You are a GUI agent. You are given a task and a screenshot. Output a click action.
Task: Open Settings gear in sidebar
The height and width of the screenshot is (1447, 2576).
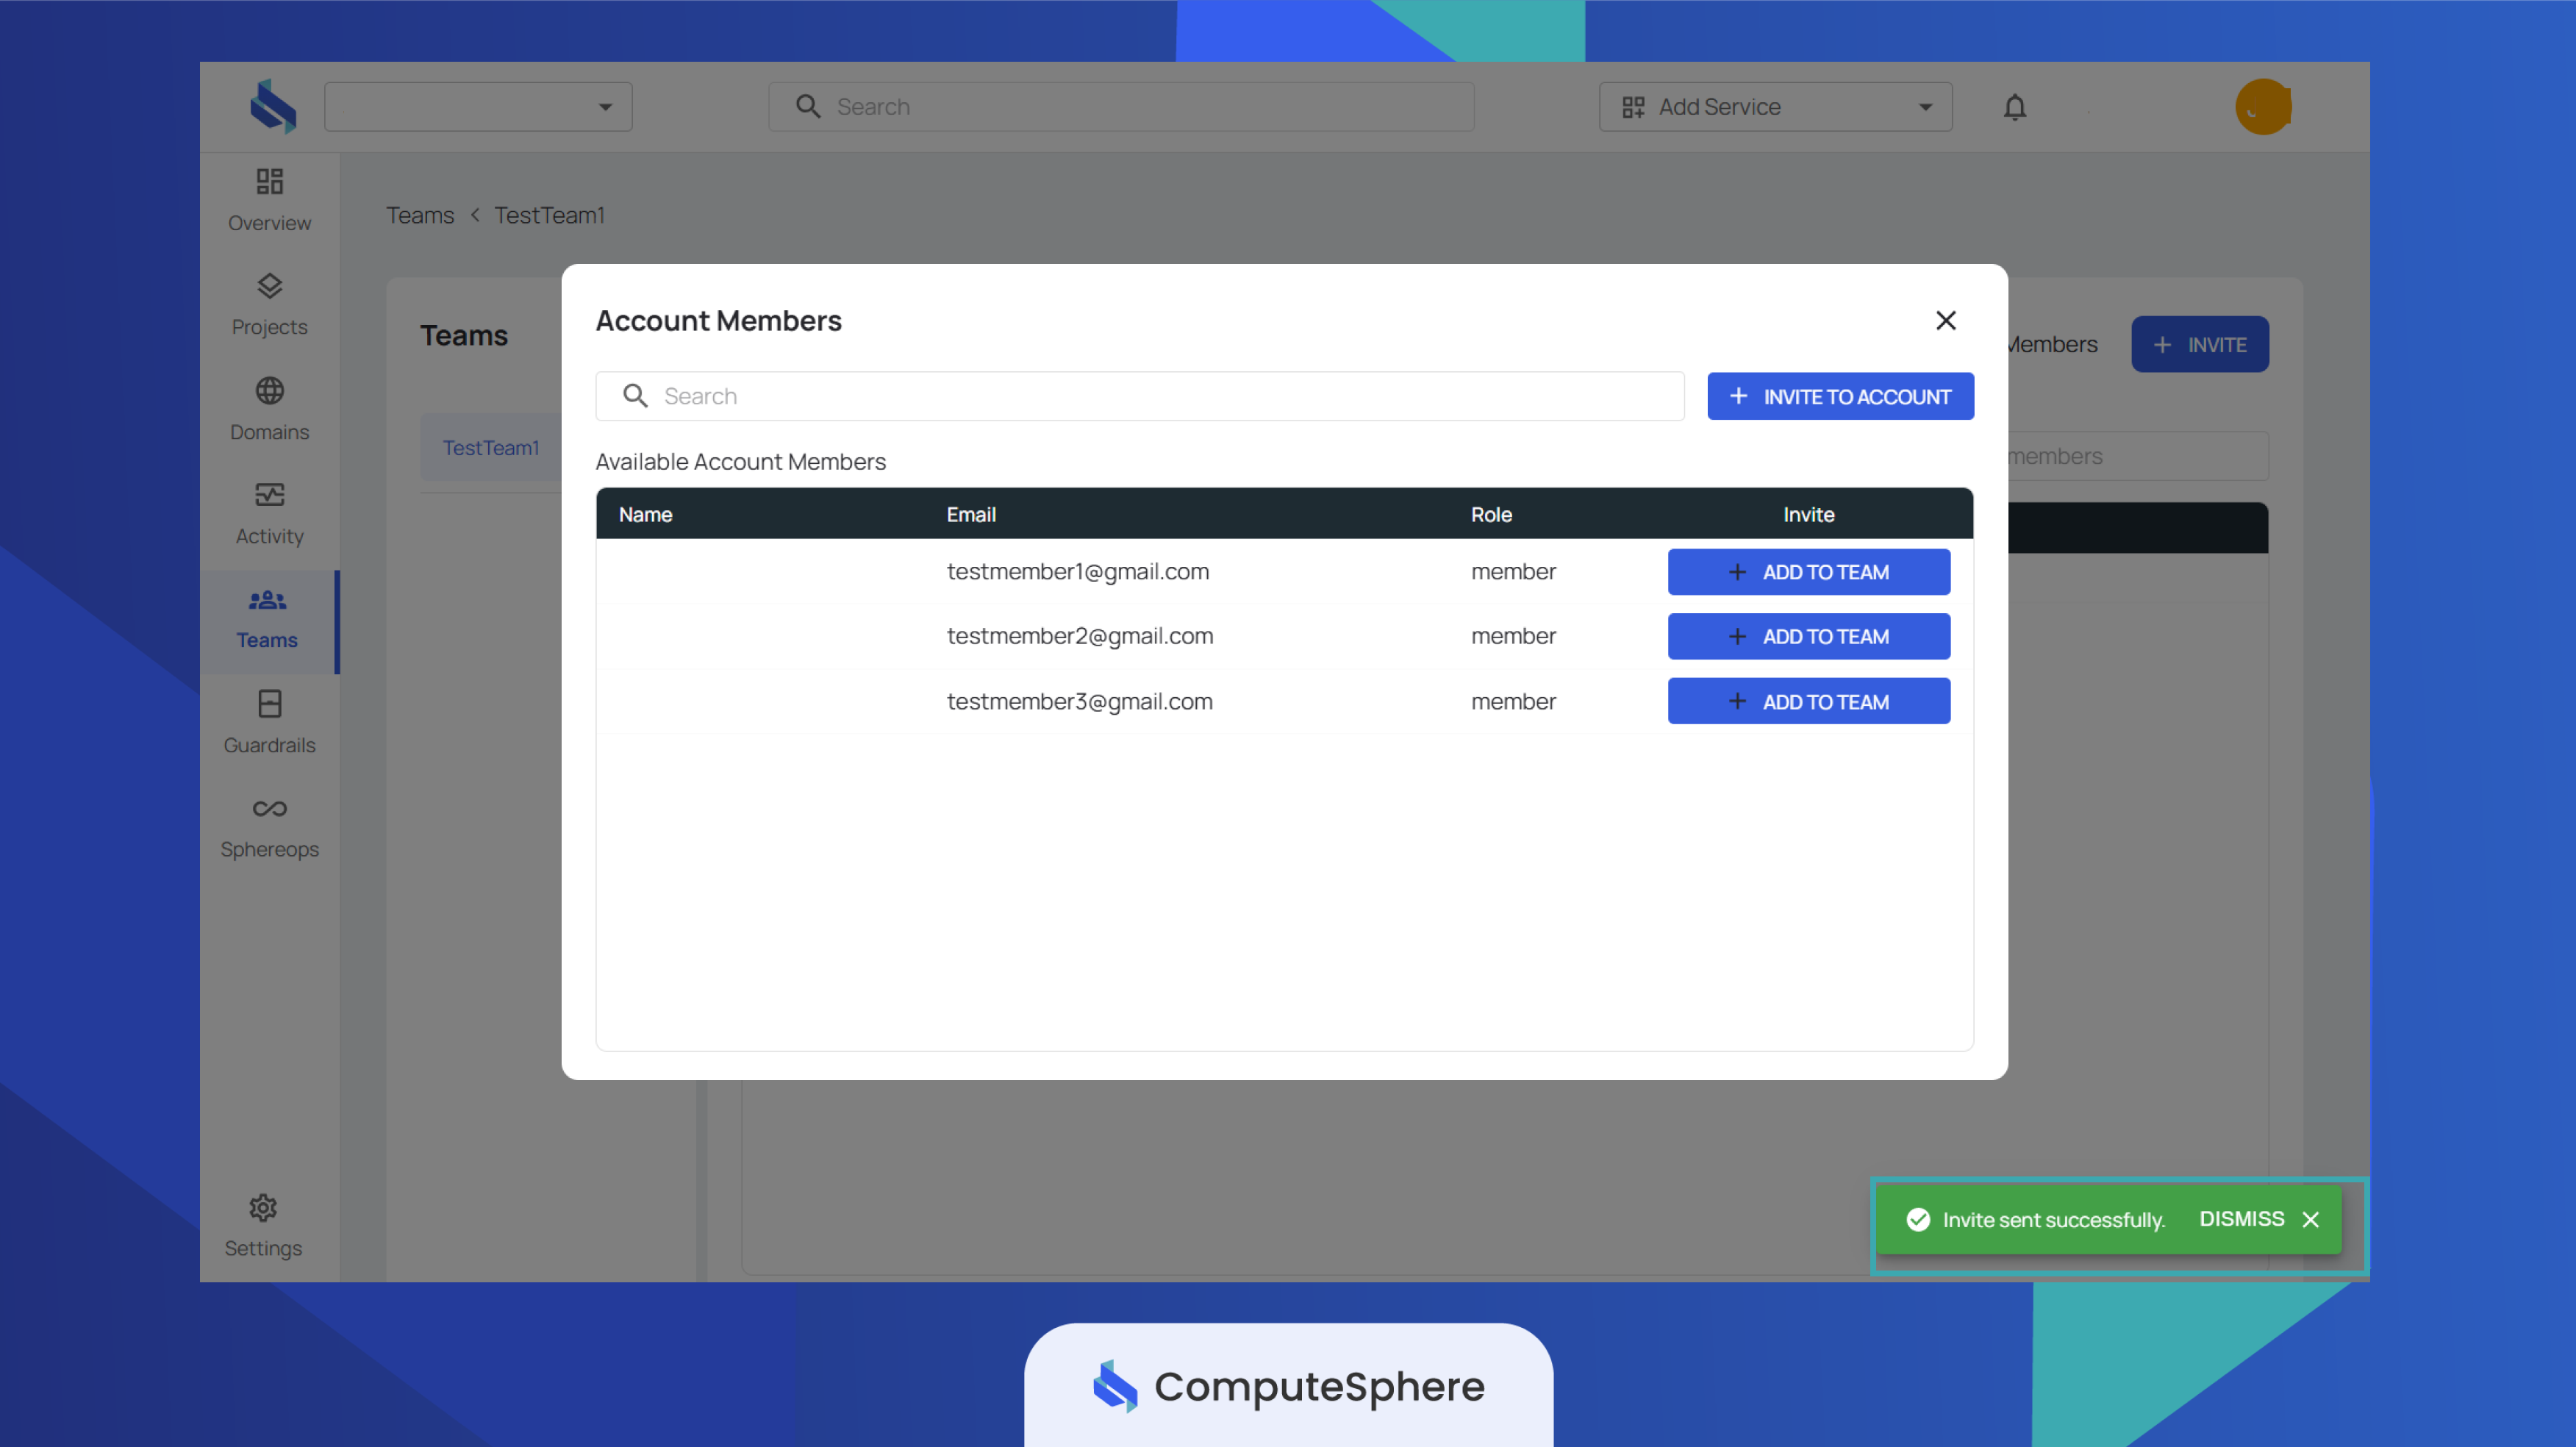263,1225
